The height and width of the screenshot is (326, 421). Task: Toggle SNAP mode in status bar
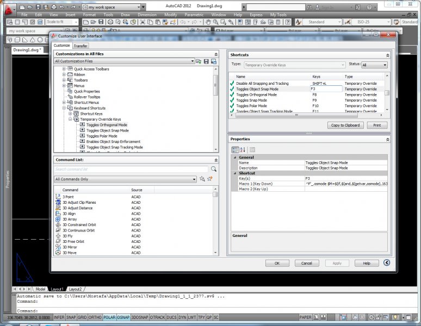[71, 317]
